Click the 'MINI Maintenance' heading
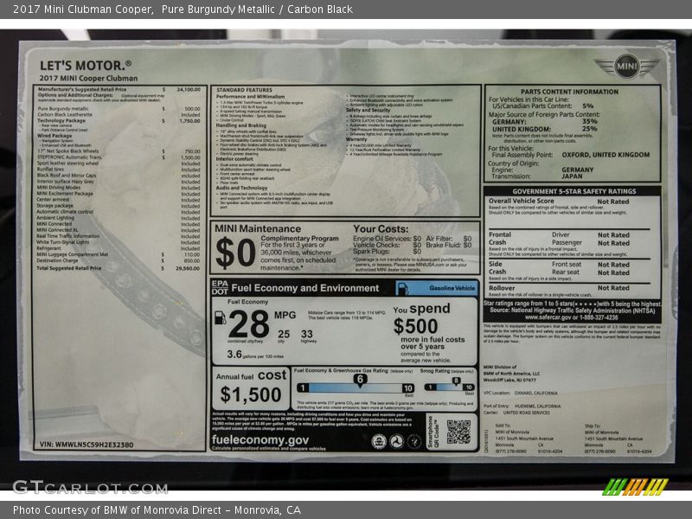 coord(258,228)
